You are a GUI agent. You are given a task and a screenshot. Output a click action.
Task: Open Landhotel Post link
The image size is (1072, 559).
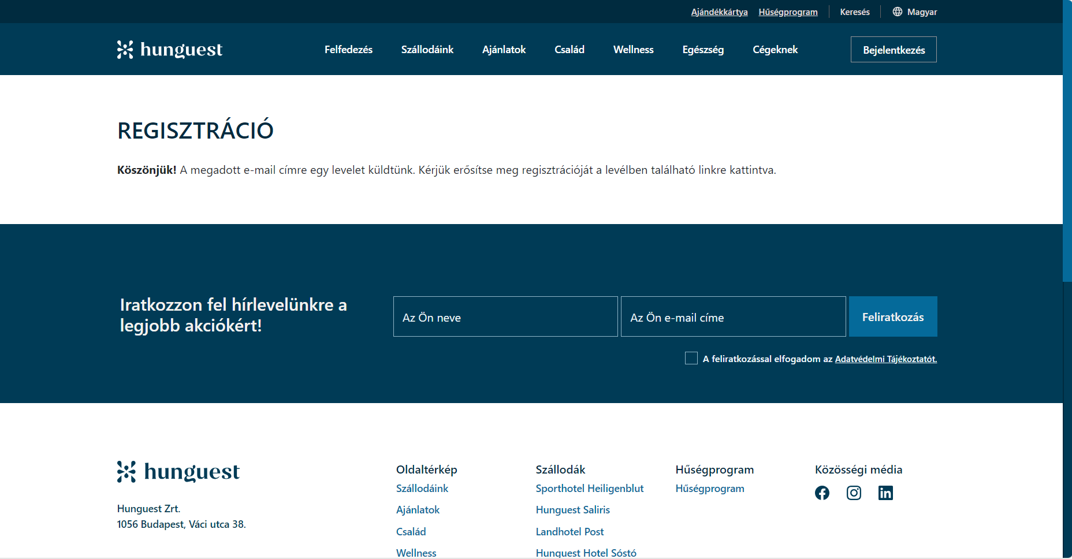(569, 532)
